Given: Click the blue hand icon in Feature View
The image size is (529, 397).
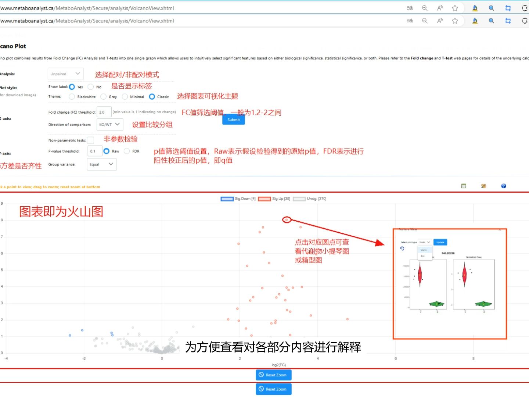Looking at the screenshot, I should [402, 248].
